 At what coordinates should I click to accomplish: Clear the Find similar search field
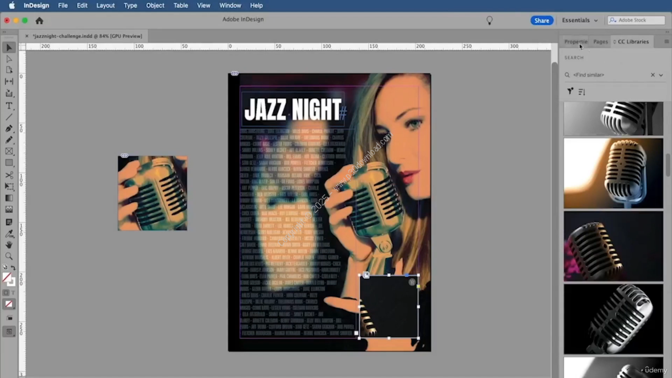(653, 75)
